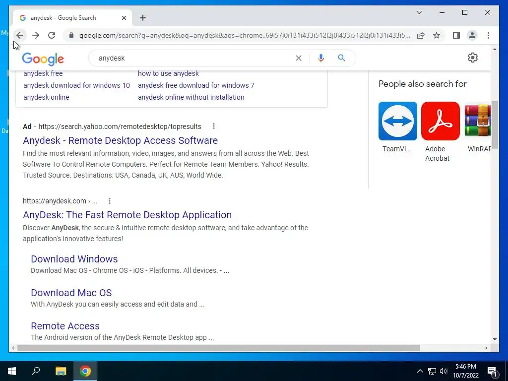
Task: Open Google quick settings gear
Action: click(472, 58)
